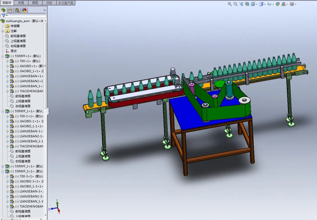Screen dimensions: 317x220
Task: Click the 55RRFF<1> sub-assembly icon
Action: point(7,56)
